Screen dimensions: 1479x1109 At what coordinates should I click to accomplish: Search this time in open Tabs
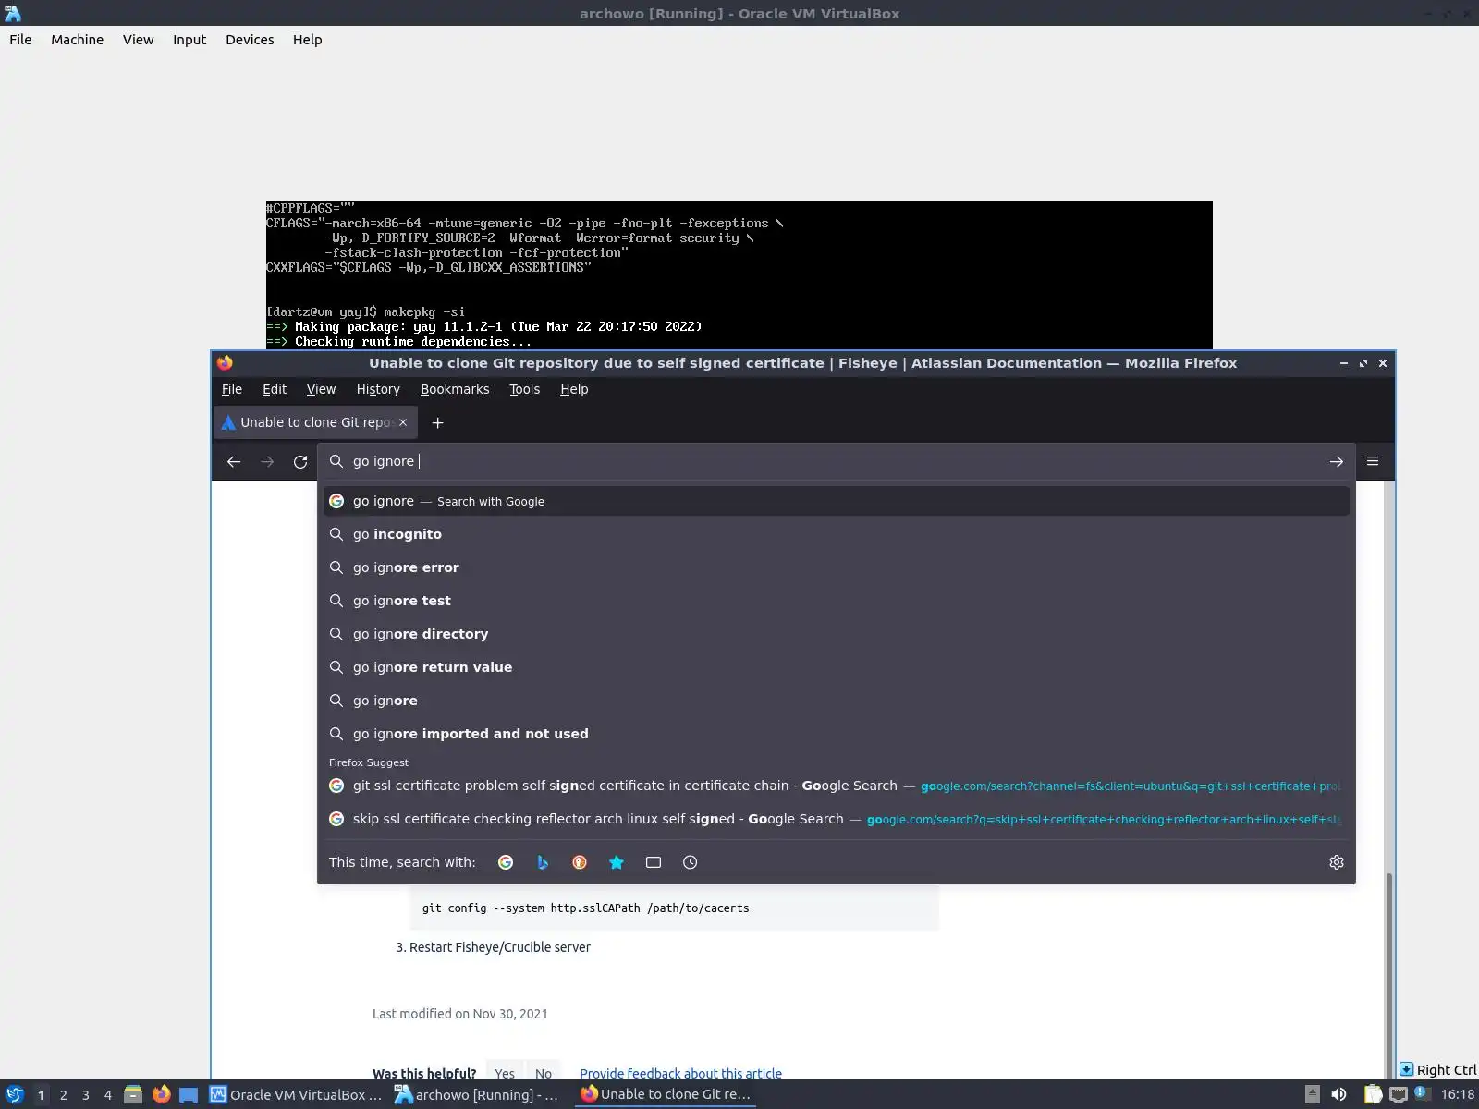click(x=654, y=862)
